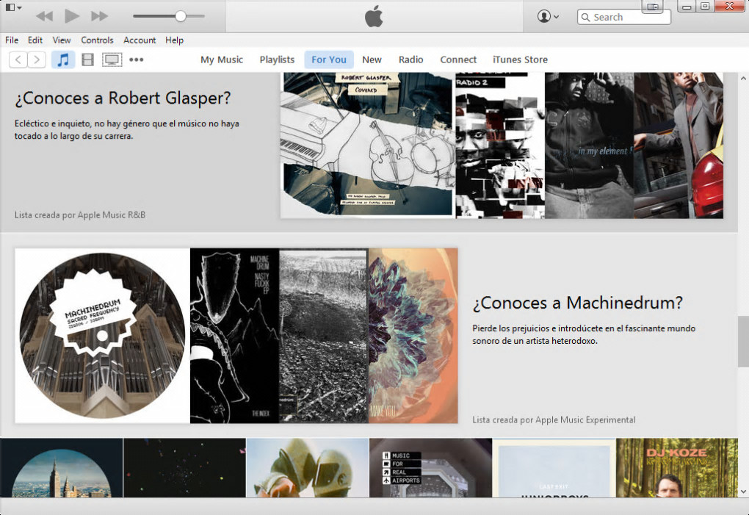
Task: Go back with the left arrow
Action: point(18,60)
